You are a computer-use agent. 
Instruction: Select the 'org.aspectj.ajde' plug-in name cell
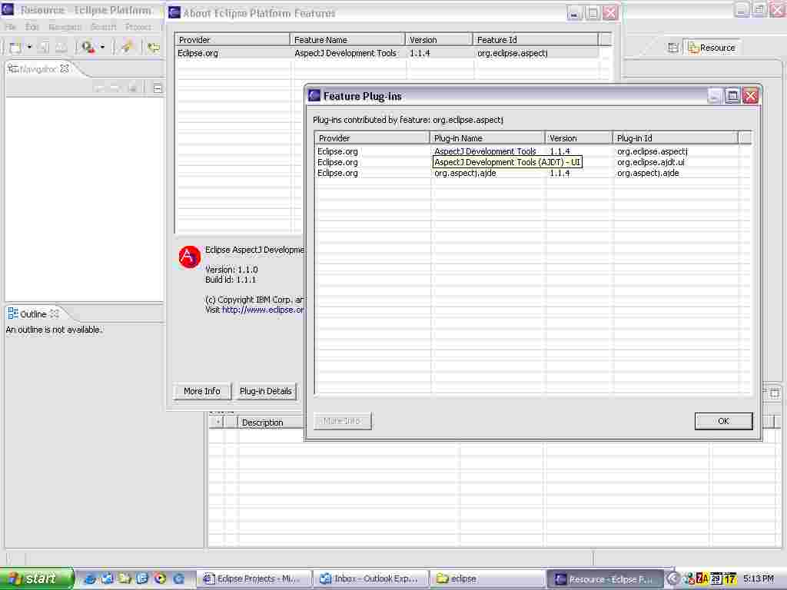click(465, 173)
